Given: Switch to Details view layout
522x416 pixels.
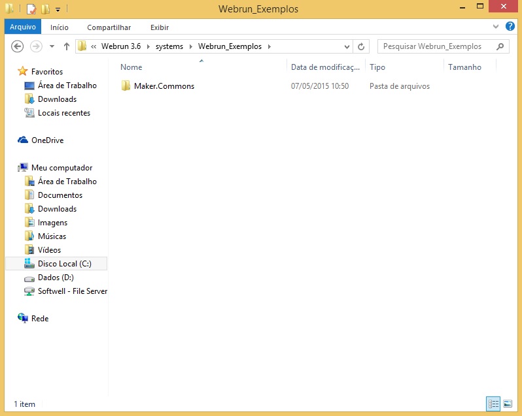Looking at the screenshot, I should point(493,404).
